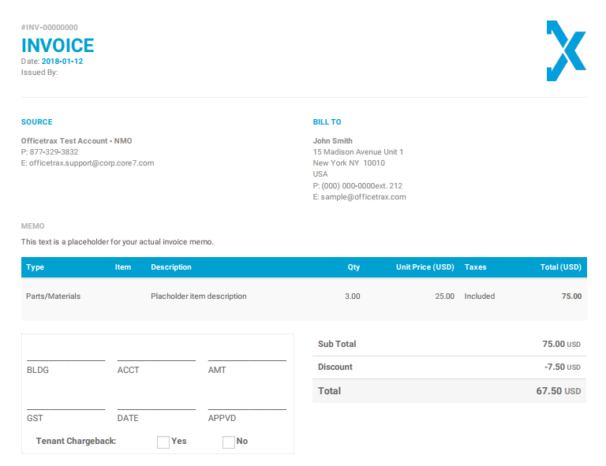This screenshot has width=606, height=466.
Task: Click the Description column header
Action: click(171, 267)
